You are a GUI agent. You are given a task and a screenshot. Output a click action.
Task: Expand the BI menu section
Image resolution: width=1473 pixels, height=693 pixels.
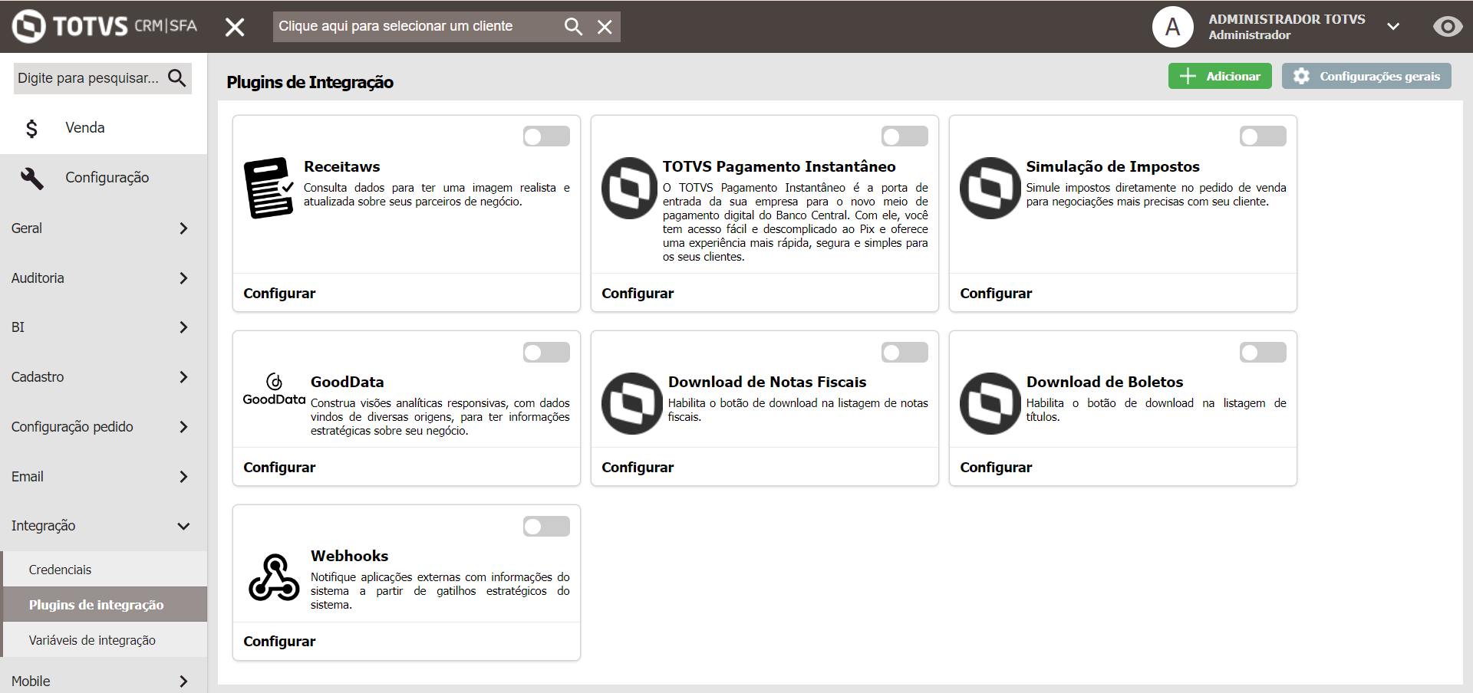pyautogui.click(x=104, y=327)
